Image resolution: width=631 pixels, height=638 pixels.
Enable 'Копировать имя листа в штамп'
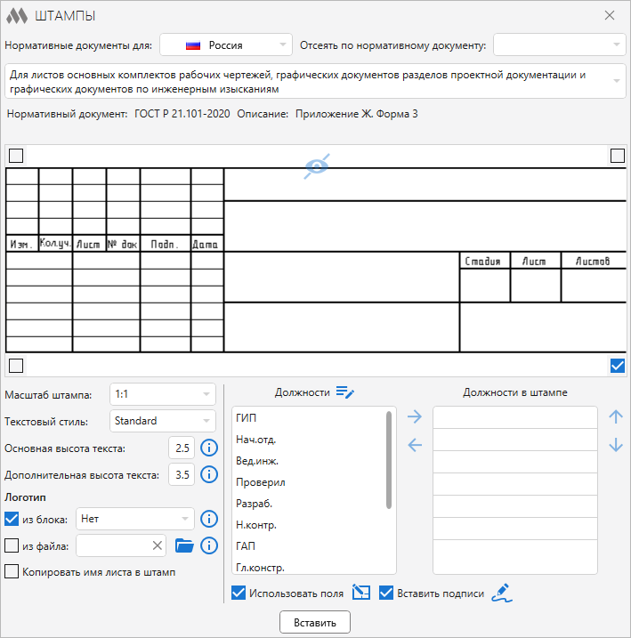click(12, 571)
